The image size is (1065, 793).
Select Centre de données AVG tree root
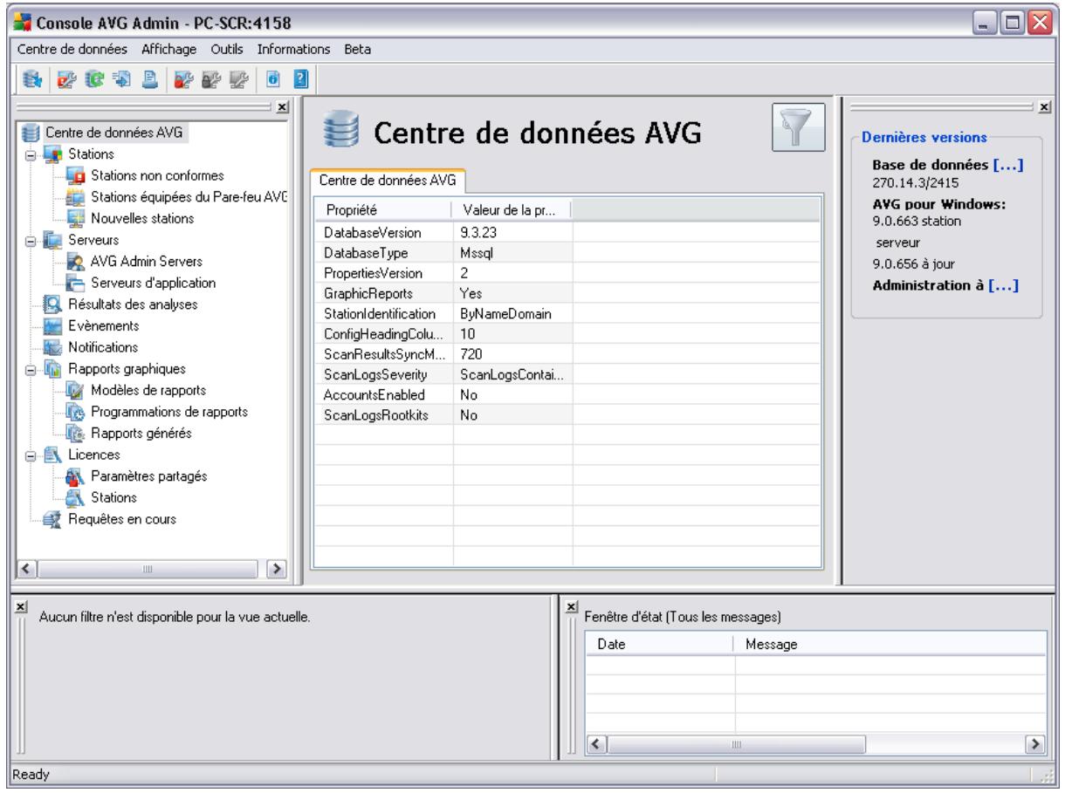coord(113,133)
